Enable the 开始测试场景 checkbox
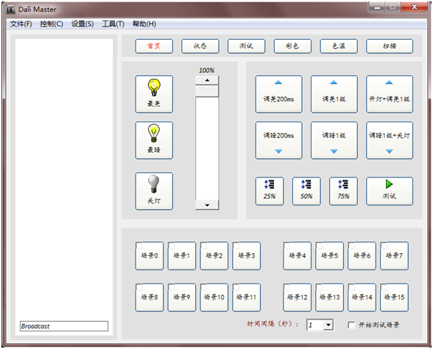The image size is (433, 349). 351,325
